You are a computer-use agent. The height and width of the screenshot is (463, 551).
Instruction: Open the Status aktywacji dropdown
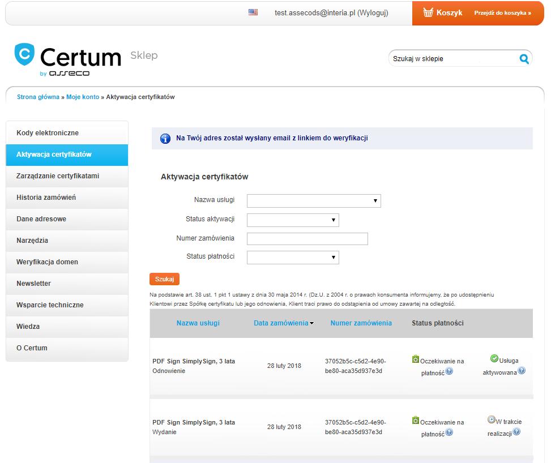tap(293, 220)
